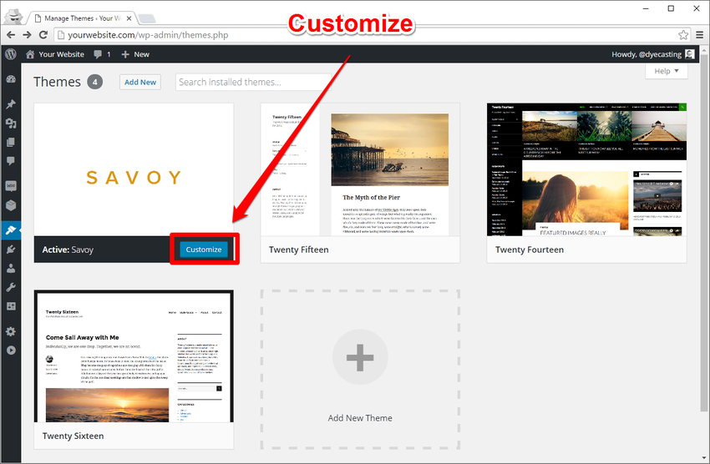
Task: Open Chrome hamburger menu
Action: point(700,35)
